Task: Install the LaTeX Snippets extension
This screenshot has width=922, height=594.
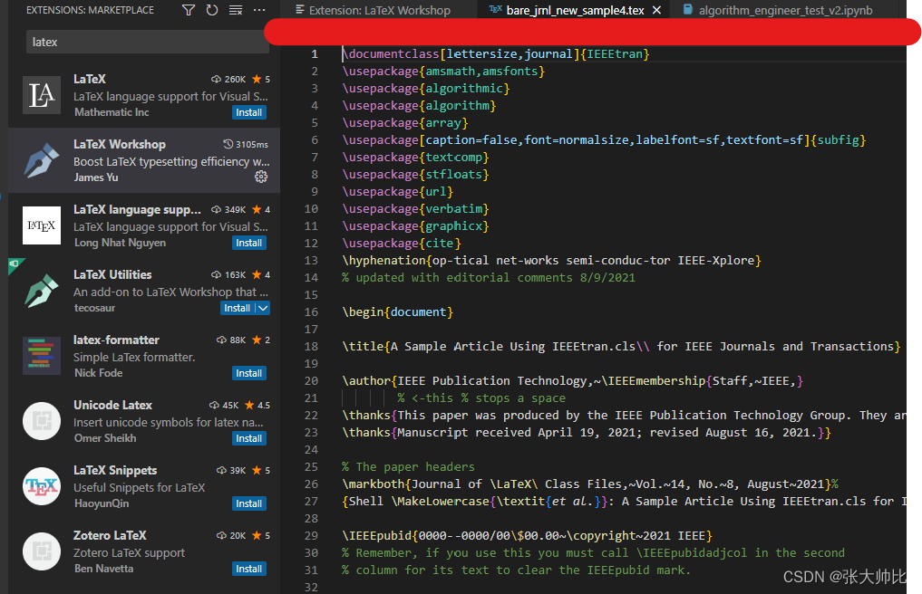Action: click(x=248, y=503)
